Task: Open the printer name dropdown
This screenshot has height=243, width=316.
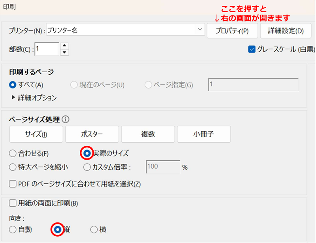Action: tap(199, 30)
